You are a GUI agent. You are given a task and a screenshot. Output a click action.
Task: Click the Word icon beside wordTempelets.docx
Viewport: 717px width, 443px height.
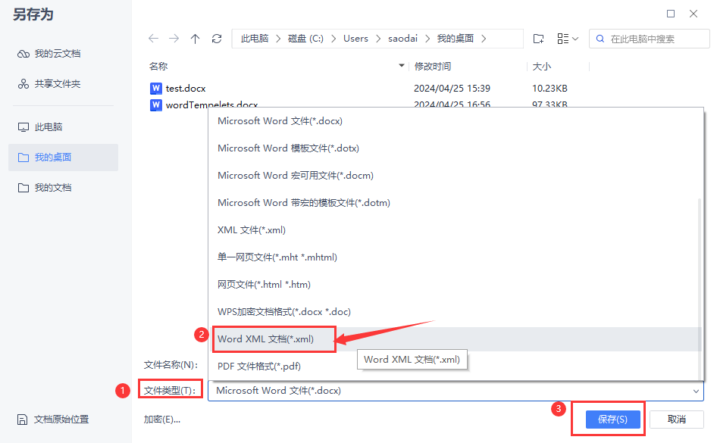(156, 105)
